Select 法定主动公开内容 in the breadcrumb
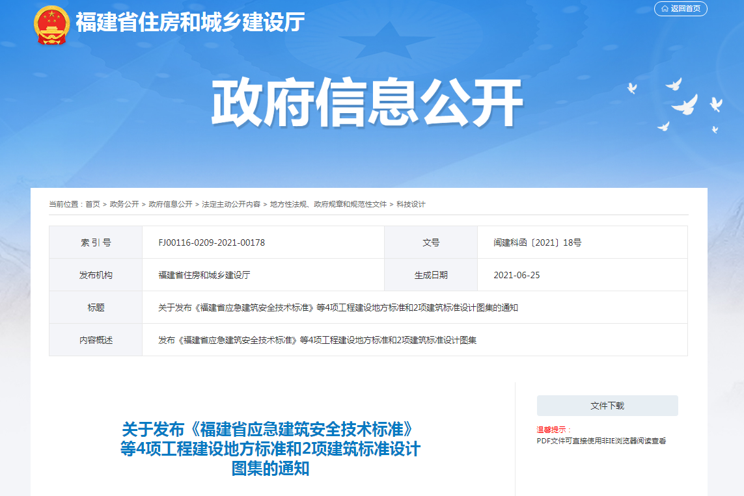 pos(231,204)
